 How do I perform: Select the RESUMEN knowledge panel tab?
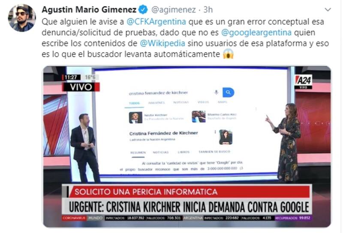point(138,152)
